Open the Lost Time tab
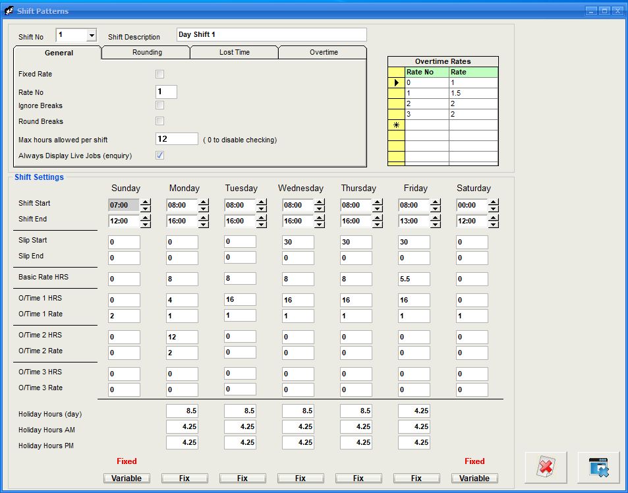 [234, 53]
